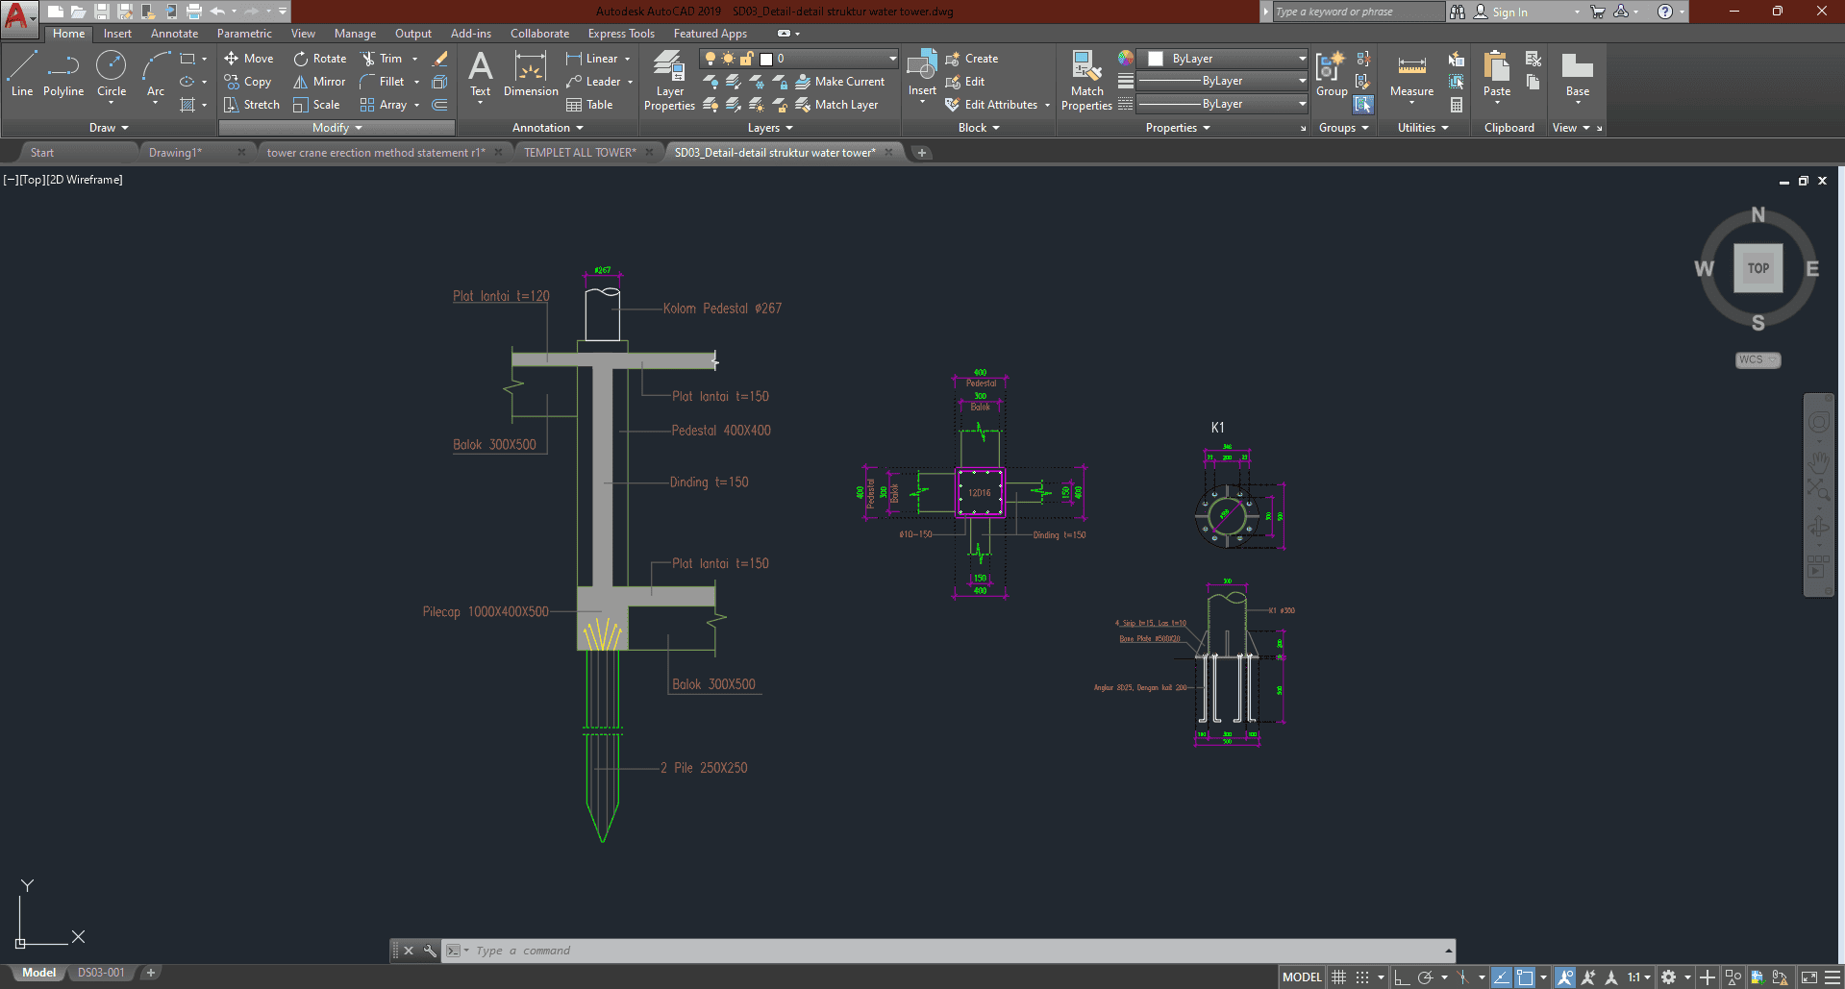The height and width of the screenshot is (989, 1845).
Task: Click the Mirror tool
Action: click(x=319, y=82)
